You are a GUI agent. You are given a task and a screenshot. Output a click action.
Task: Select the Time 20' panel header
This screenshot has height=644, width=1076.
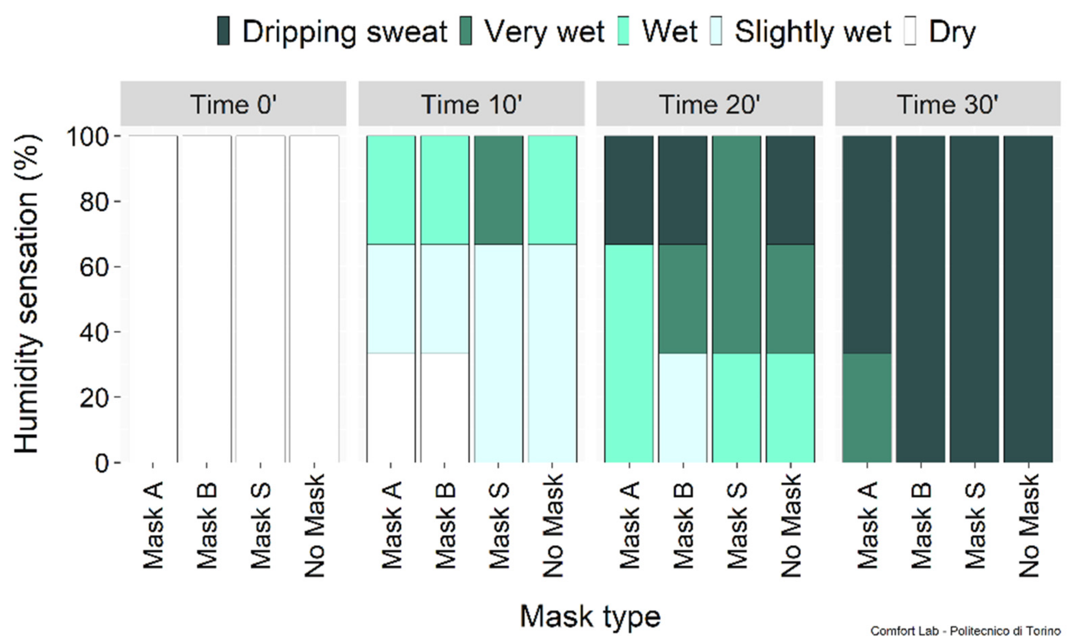pyautogui.click(x=710, y=104)
